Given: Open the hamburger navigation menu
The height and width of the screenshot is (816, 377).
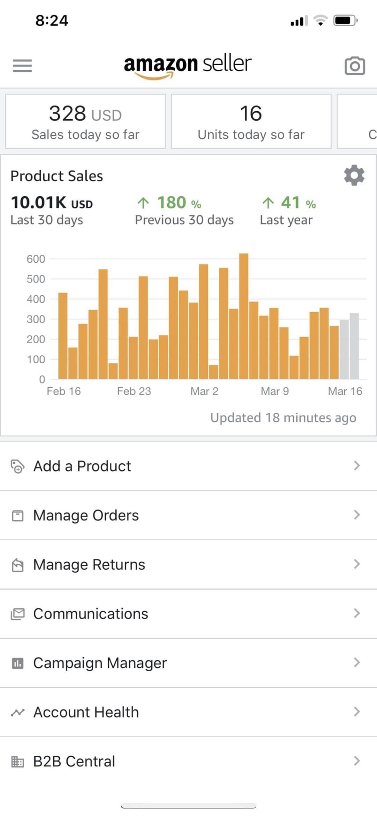Looking at the screenshot, I should (22, 65).
